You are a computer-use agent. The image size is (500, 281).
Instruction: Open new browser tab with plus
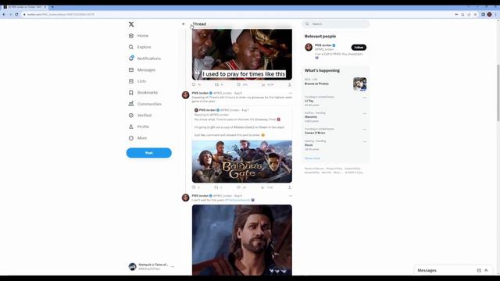click(52, 7)
